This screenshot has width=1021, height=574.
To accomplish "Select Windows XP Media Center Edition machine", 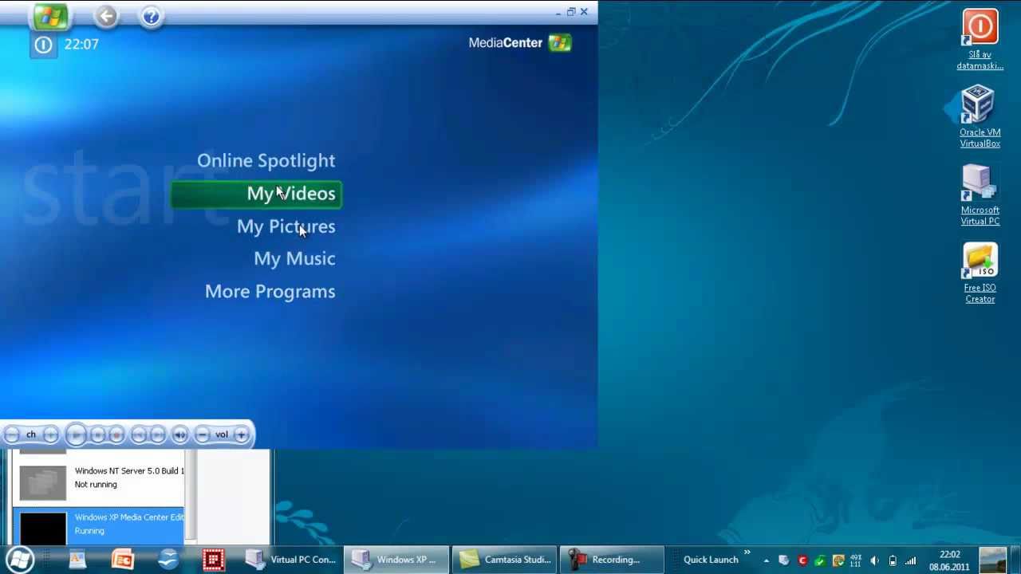I will tap(99, 525).
